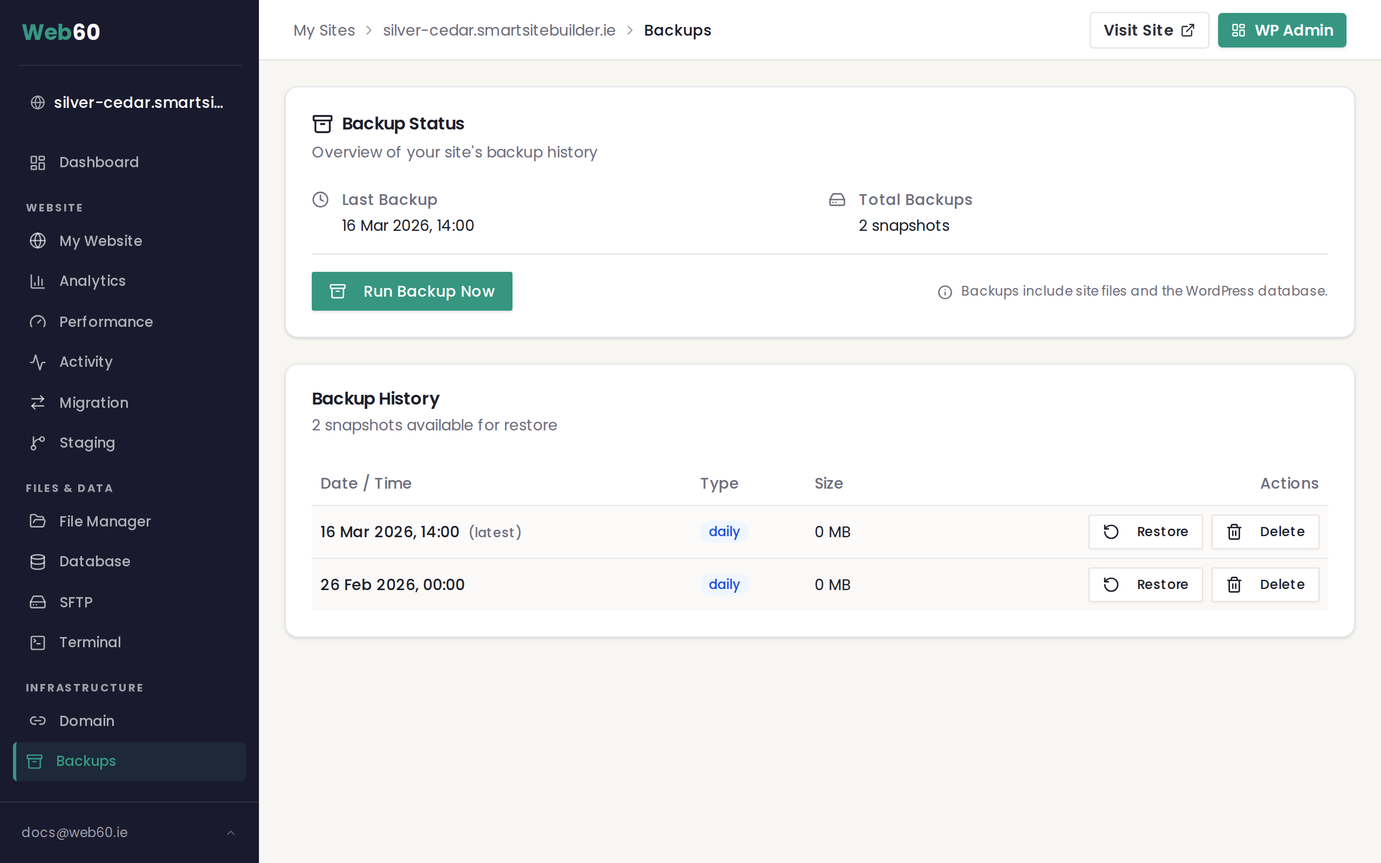Click the restore icon for 16 Mar backup
Screen dimensions: 1381x863
tap(1111, 532)
